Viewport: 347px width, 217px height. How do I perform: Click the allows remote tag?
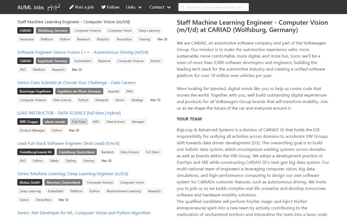click(55, 122)
